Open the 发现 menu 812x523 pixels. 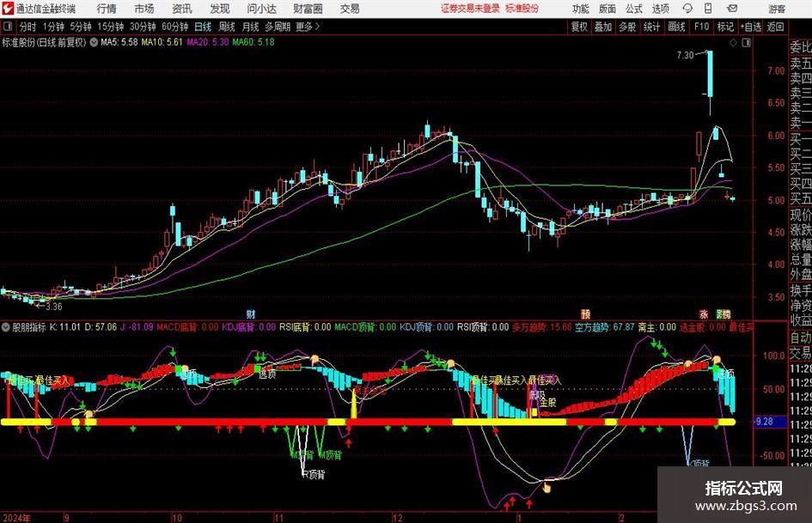(x=220, y=9)
